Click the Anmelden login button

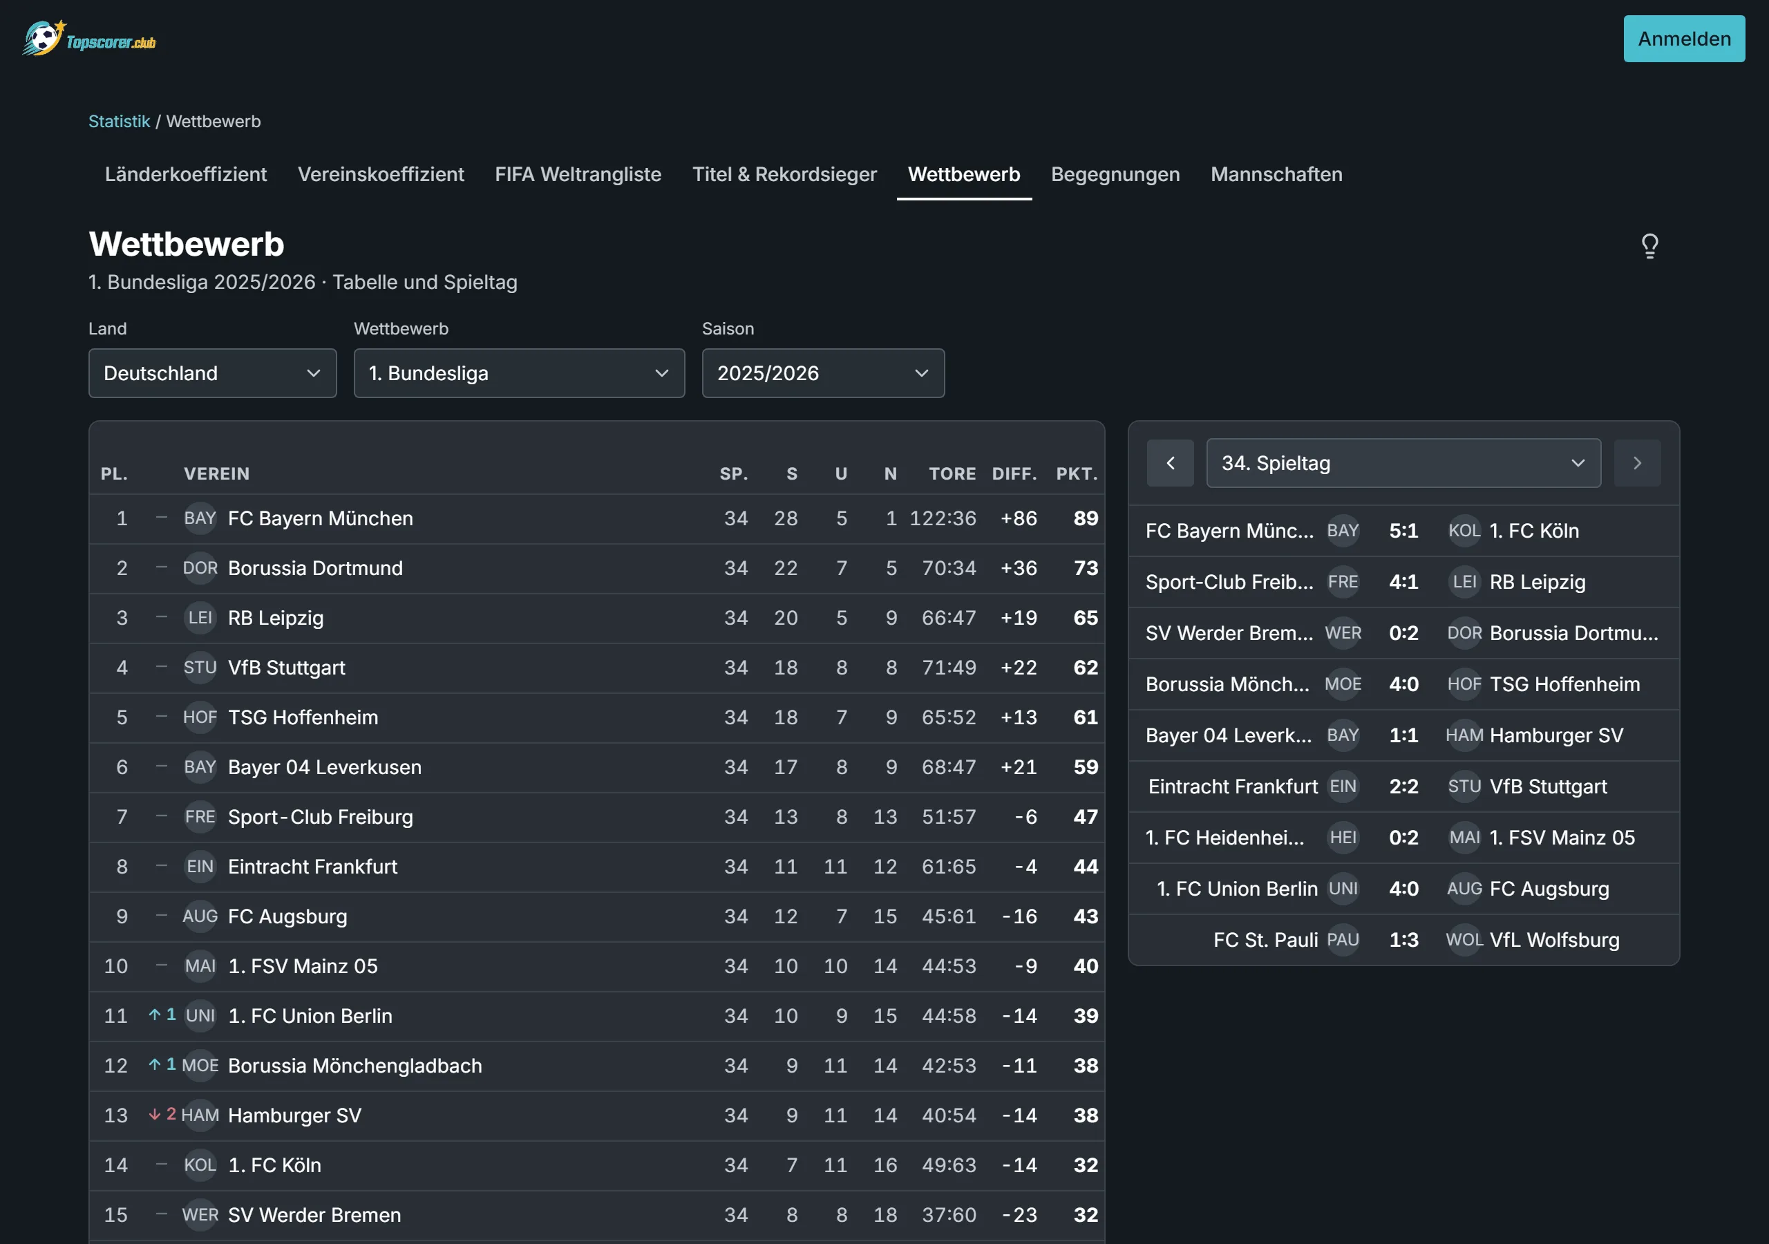(1683, 39)
